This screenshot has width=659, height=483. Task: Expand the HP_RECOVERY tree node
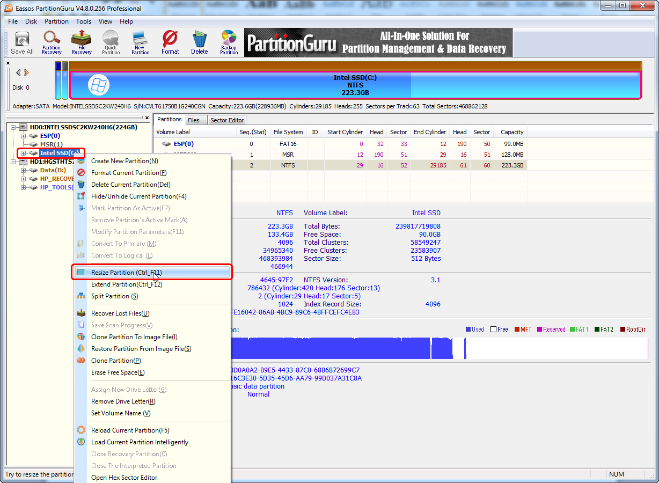[x=24, y=179]
